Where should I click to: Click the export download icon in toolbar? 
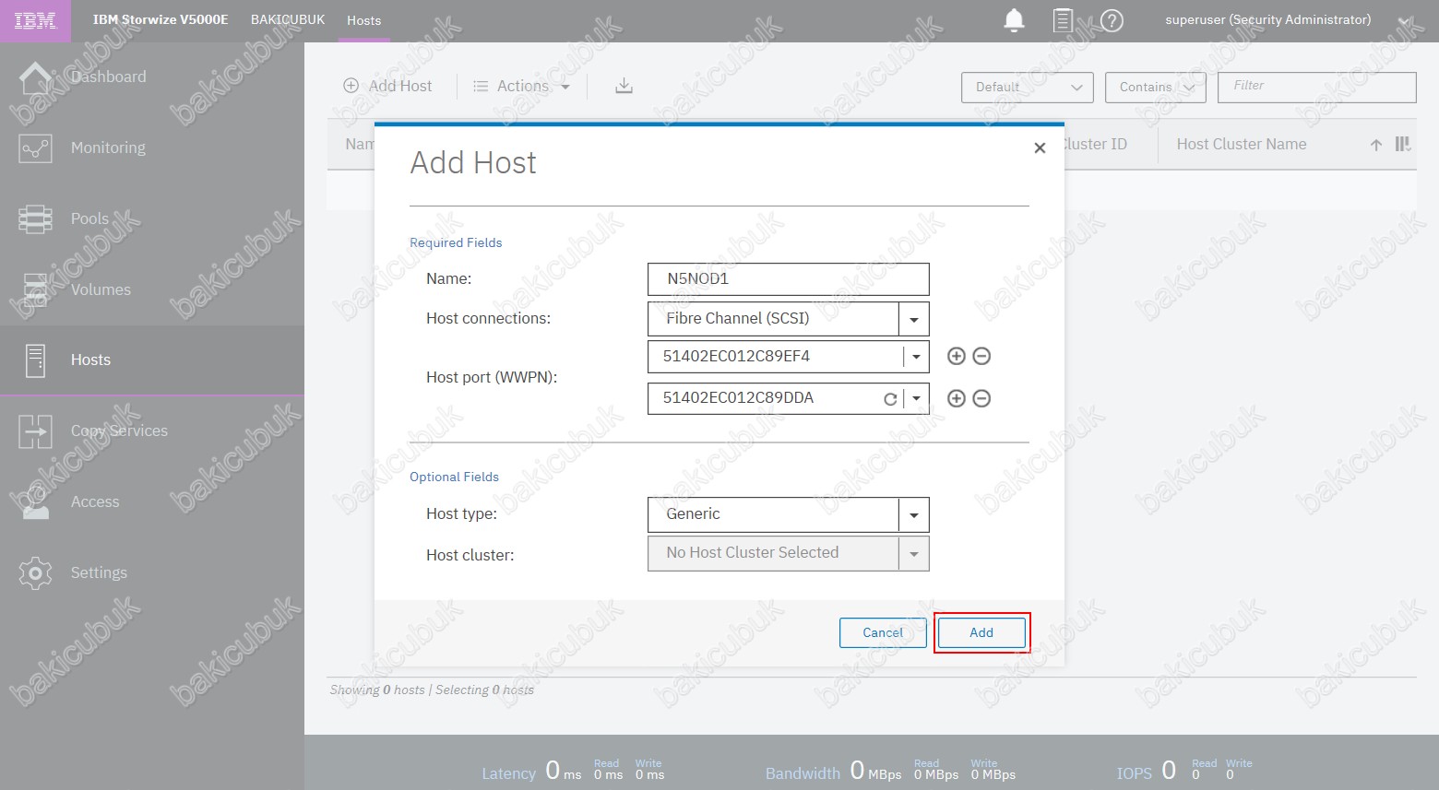click(x=624, y=86)
